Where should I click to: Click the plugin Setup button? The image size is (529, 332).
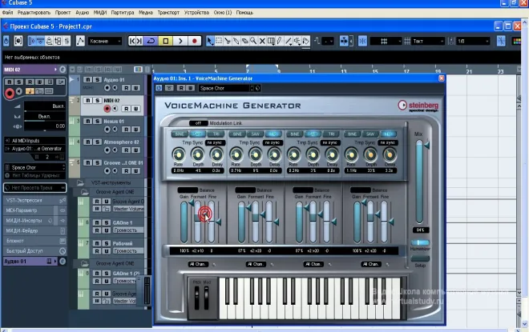420,258
